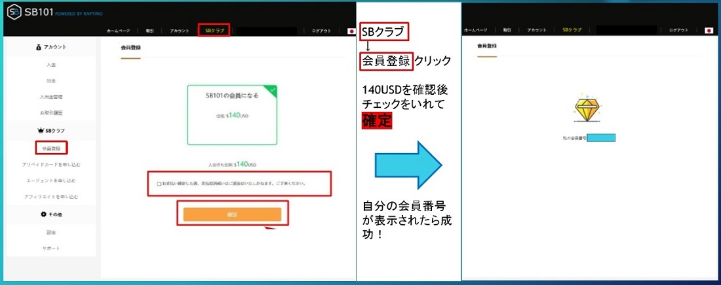The width and height of the screenshot is (721, 285).
Task: Open プリペイドカードを申し込む in sidebar
Action: [51, 164]
